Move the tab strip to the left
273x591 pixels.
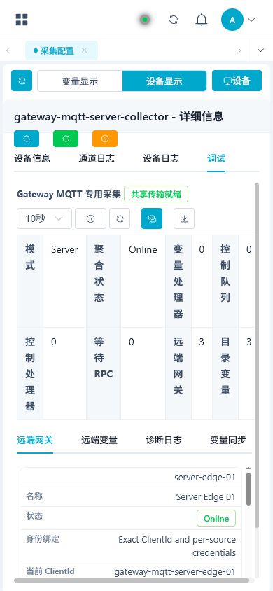[8, 50]
